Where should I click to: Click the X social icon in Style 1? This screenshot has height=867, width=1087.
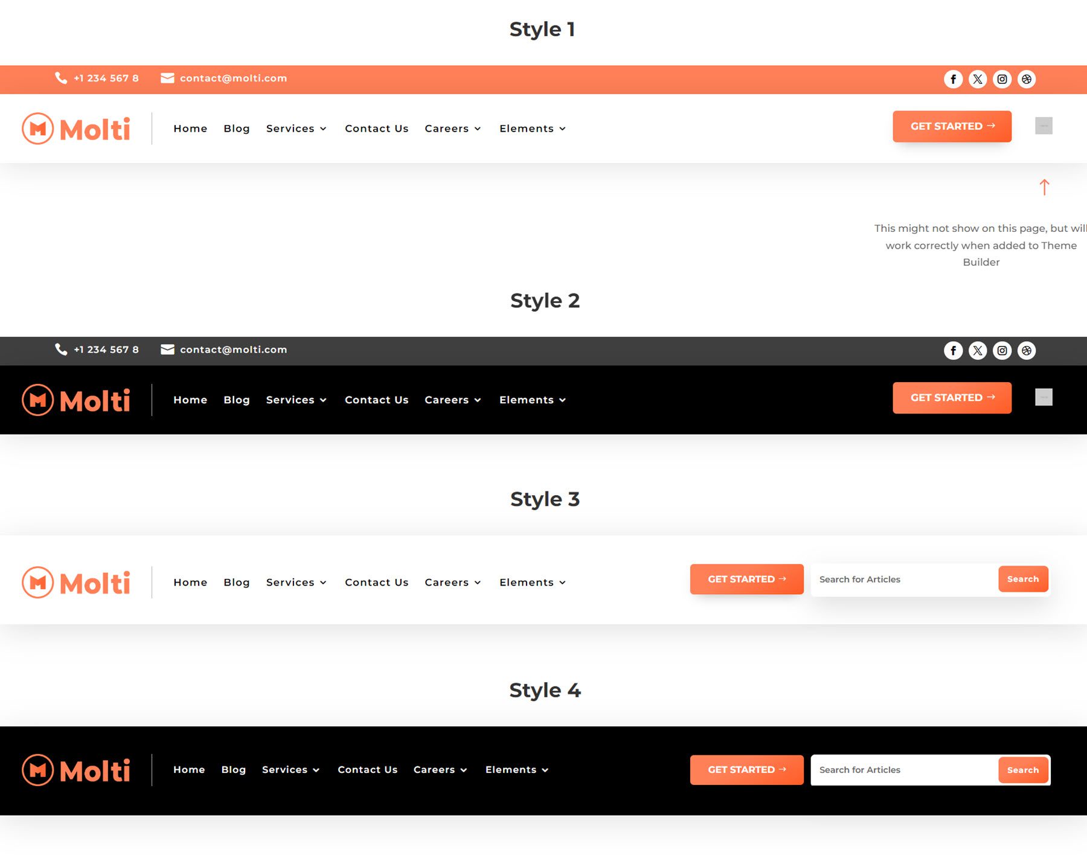pyautogui.click(x=978, y=78)
